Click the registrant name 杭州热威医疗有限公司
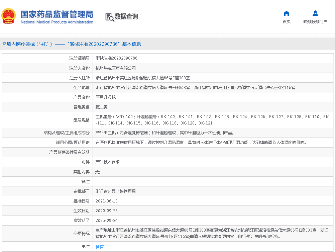This screenshot has width=335, height=252. (116, 68)
